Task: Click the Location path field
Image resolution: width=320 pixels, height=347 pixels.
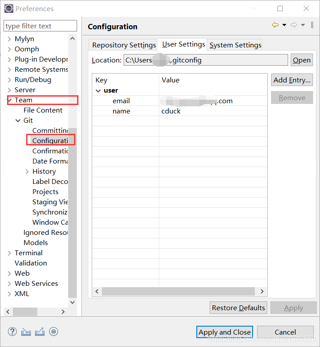Action: pos(206,60)
